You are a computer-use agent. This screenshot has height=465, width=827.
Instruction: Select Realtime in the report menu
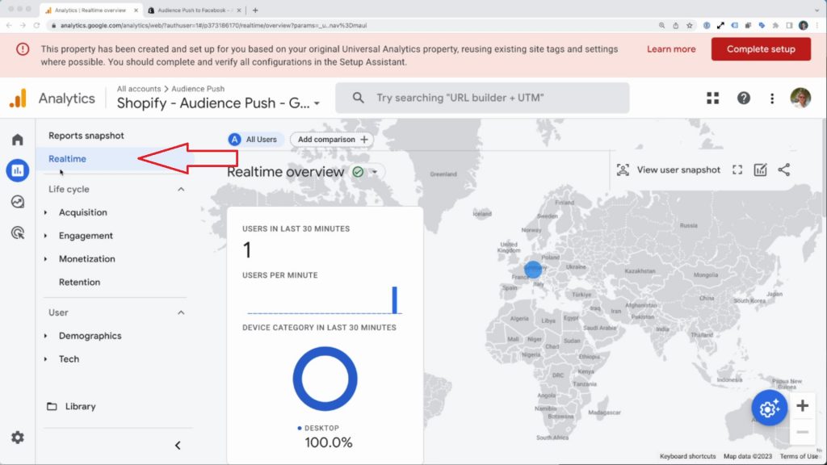click(x=67, y=159)
